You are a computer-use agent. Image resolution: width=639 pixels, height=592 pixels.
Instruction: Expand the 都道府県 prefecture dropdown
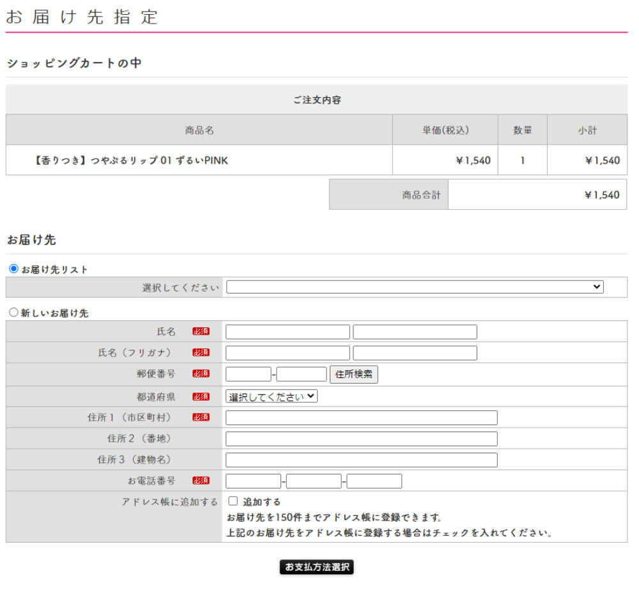(x=272, y=396)
